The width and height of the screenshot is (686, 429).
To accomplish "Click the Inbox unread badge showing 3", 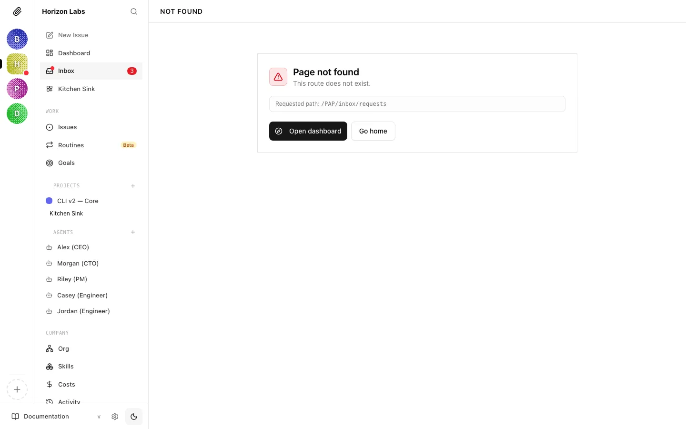I will [x=132, y=71].
